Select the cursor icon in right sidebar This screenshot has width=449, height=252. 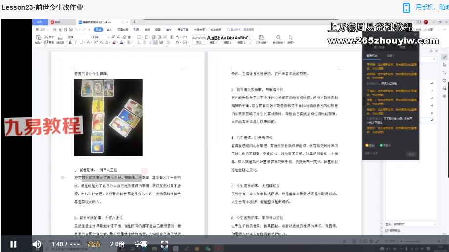444,65
